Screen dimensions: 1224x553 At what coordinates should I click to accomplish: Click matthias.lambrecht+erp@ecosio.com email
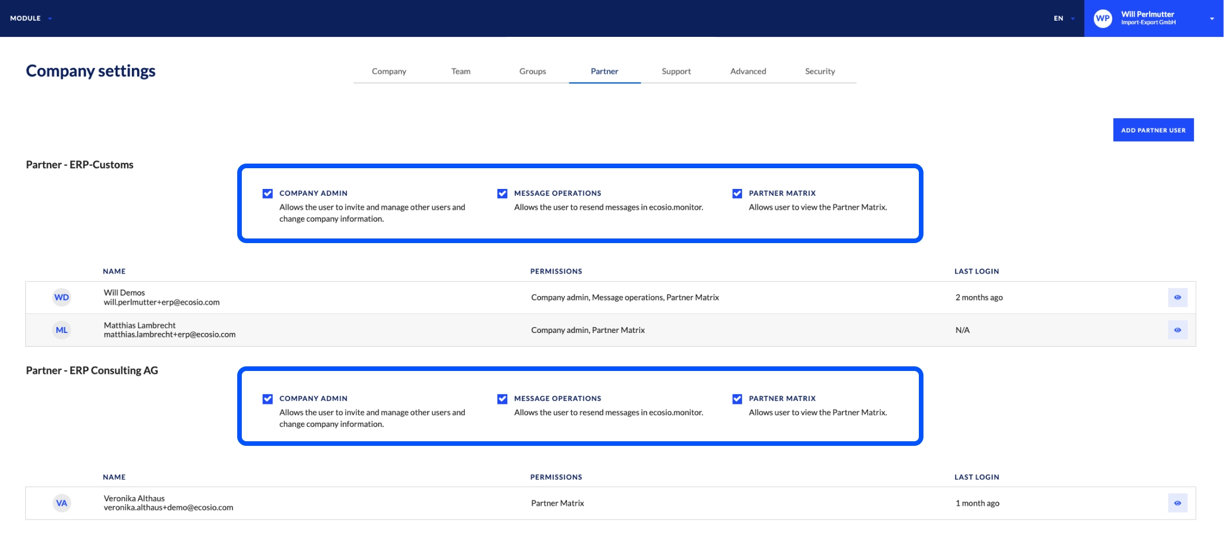(x=170, y=335)
